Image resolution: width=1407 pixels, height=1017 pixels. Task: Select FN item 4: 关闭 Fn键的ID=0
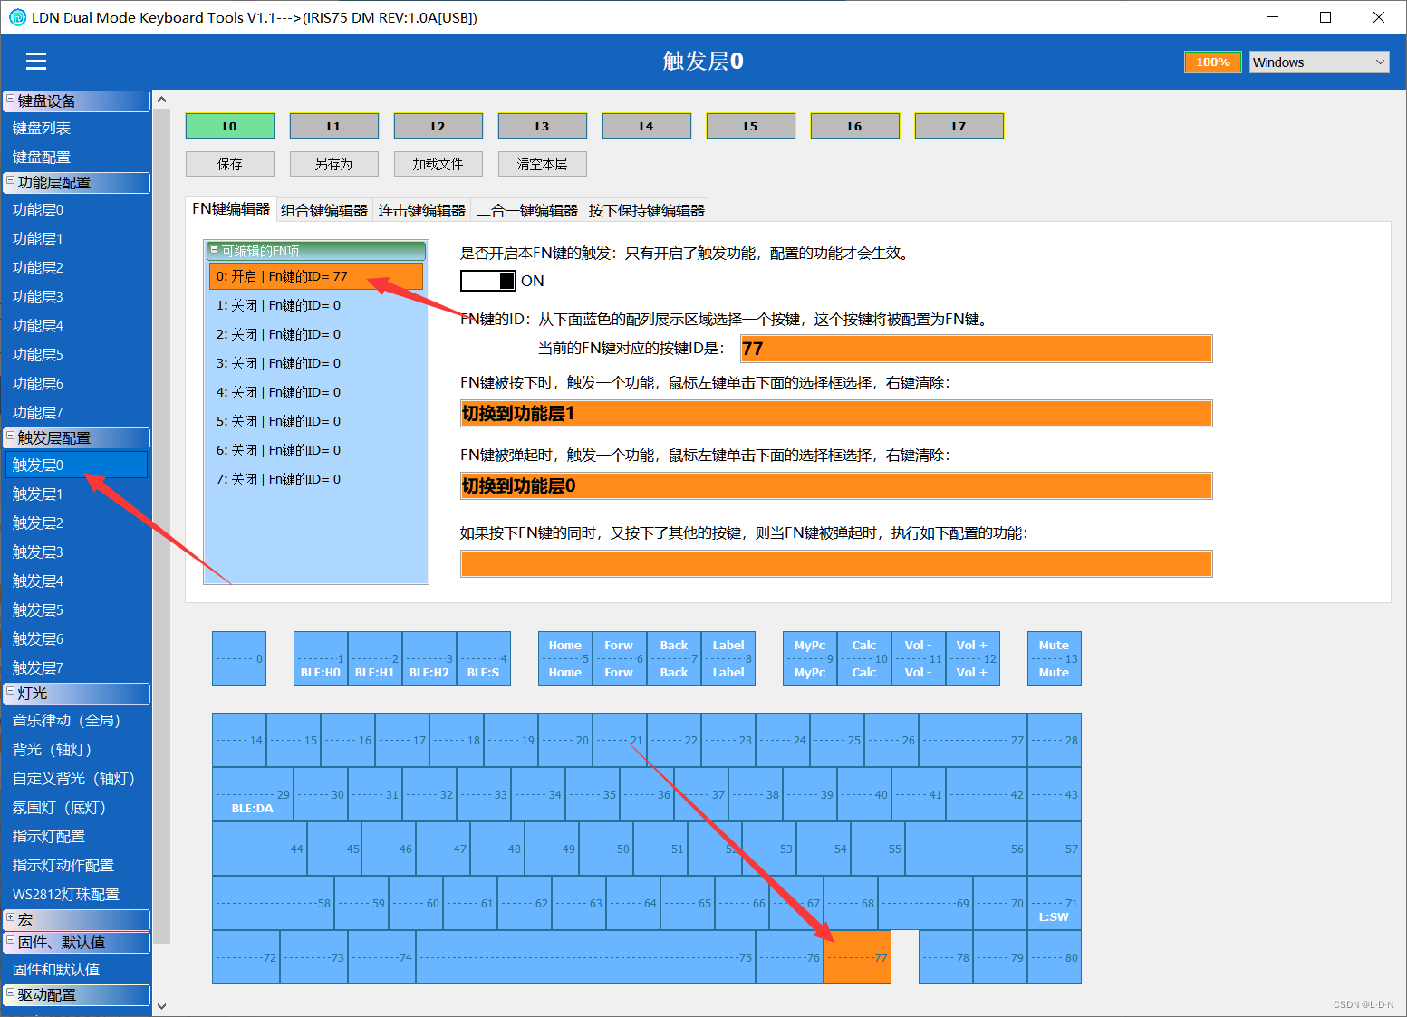[x=316, y=392]
